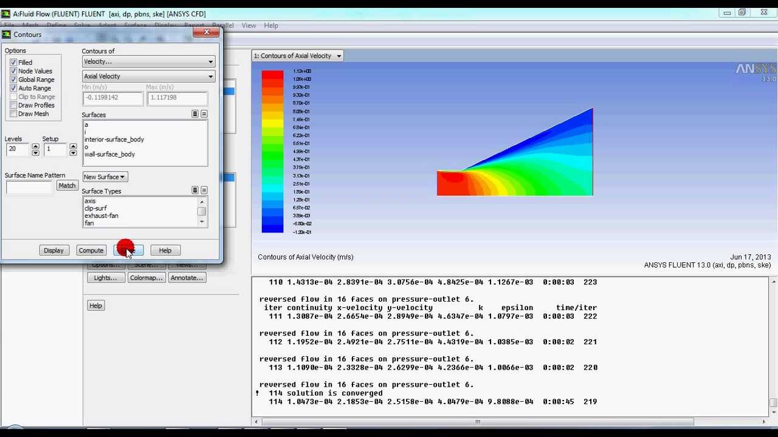Click the Compute button

pyautogui.click(x=91, y=250)
